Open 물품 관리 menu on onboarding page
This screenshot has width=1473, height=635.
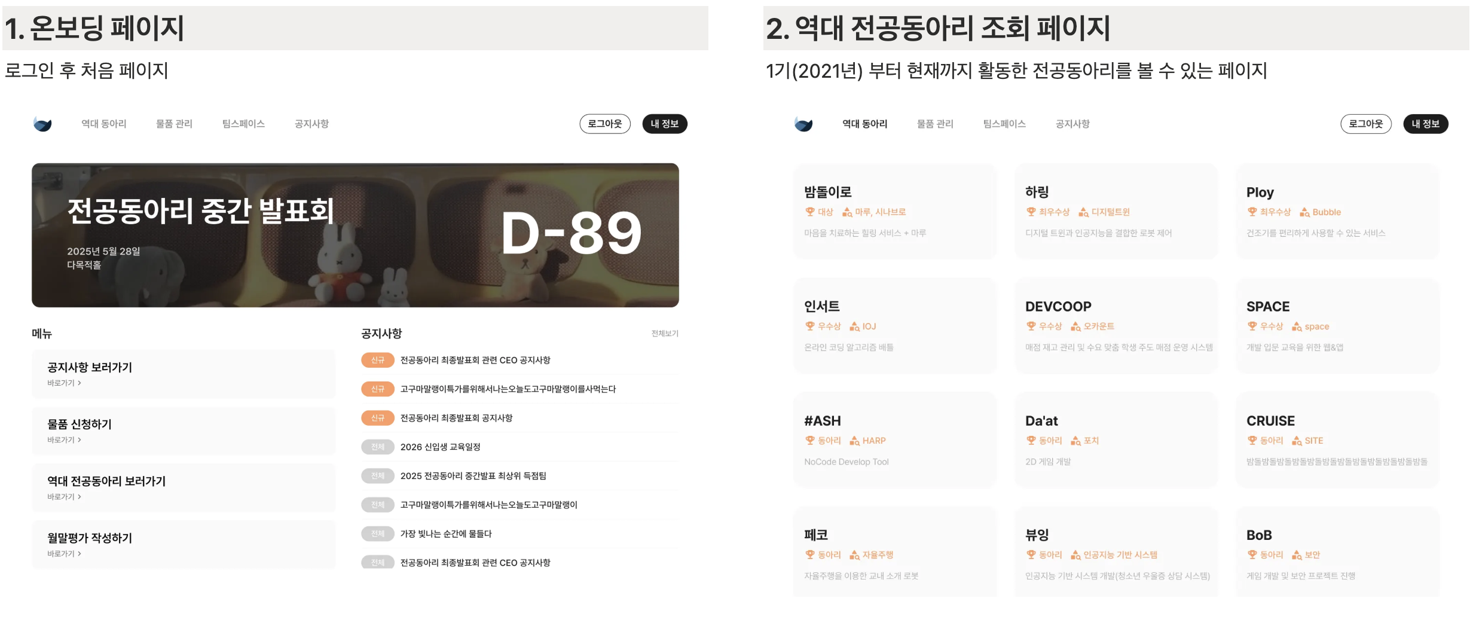[174, 124]
